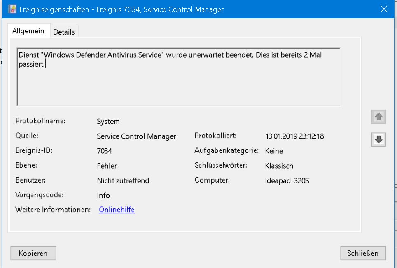This screenshot has width=397, height=268.
Task: Click the Ebene value Fehler
Action: 107,166
